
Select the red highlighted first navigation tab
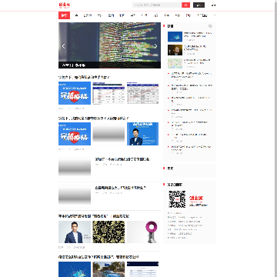tap(64, 15)
